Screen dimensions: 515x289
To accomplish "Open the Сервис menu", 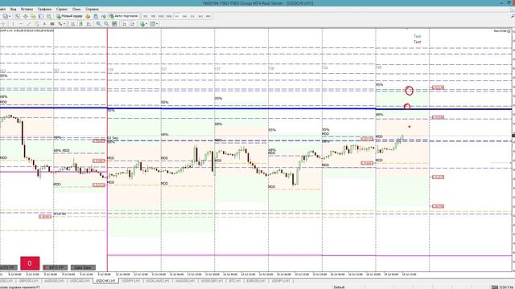I will coord(62,9).
